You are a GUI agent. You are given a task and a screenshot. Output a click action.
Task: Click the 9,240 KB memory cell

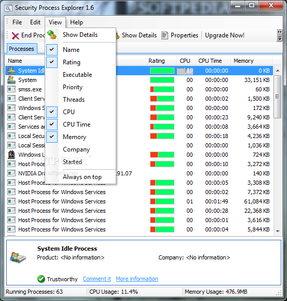point(258,117)
